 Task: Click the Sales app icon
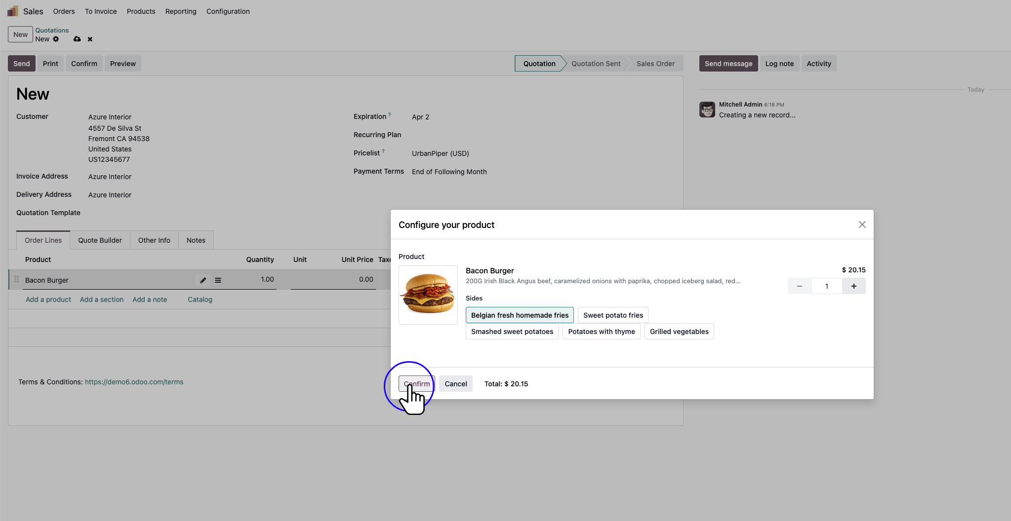(12, 10)
